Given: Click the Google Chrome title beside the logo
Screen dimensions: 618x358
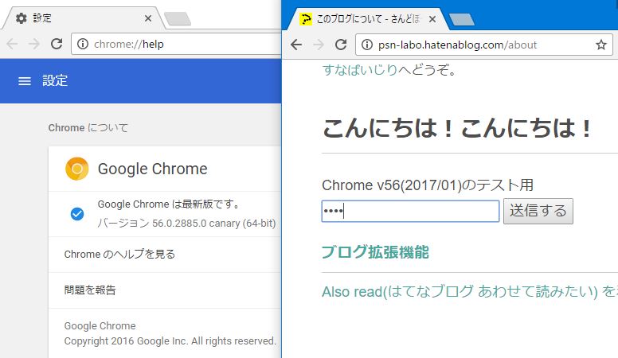Looking at the screenshot, I should (x=153, y=169).
